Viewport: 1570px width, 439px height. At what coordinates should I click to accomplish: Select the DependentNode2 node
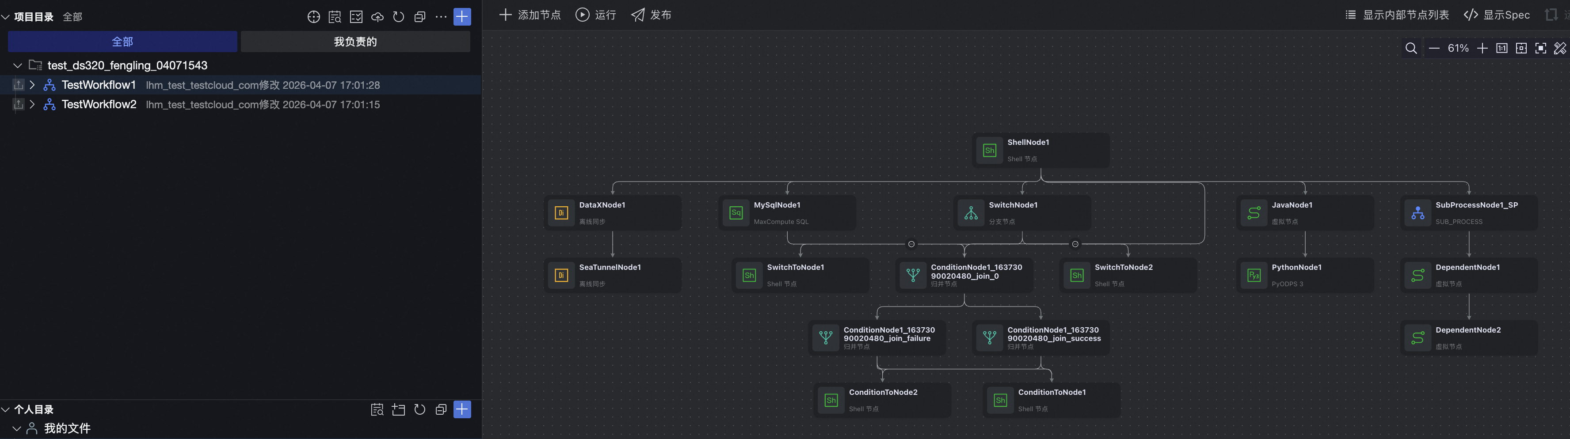(x=1469, y=338)
